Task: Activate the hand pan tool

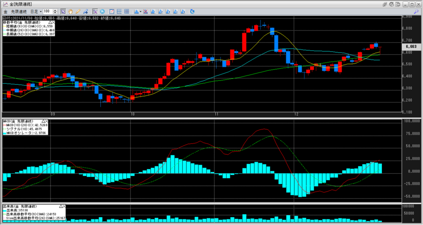Action: coord(70,11)
